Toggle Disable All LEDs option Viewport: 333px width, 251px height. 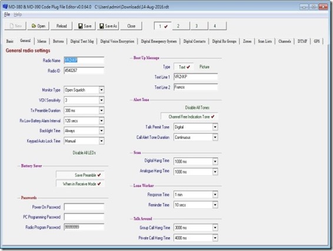point(84,153)
